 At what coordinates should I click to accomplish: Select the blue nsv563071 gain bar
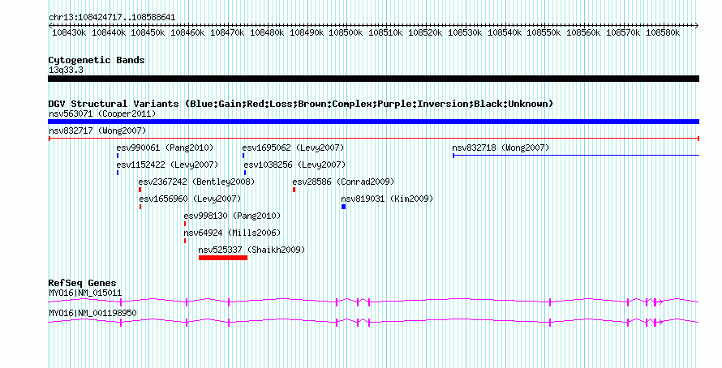(x=373, y=122)
